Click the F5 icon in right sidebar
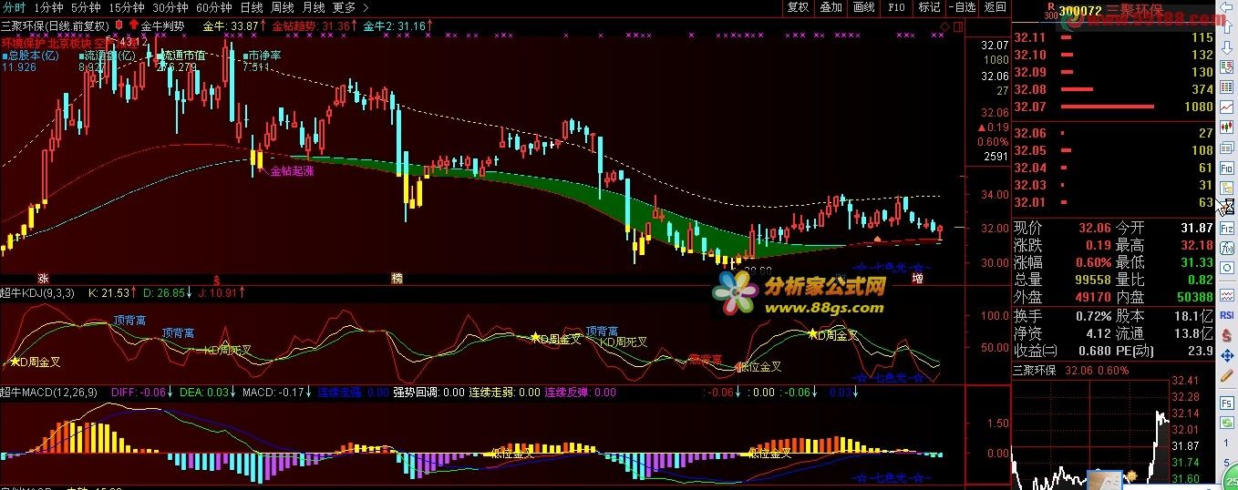1238x490 pixels. pos(1227,403)
